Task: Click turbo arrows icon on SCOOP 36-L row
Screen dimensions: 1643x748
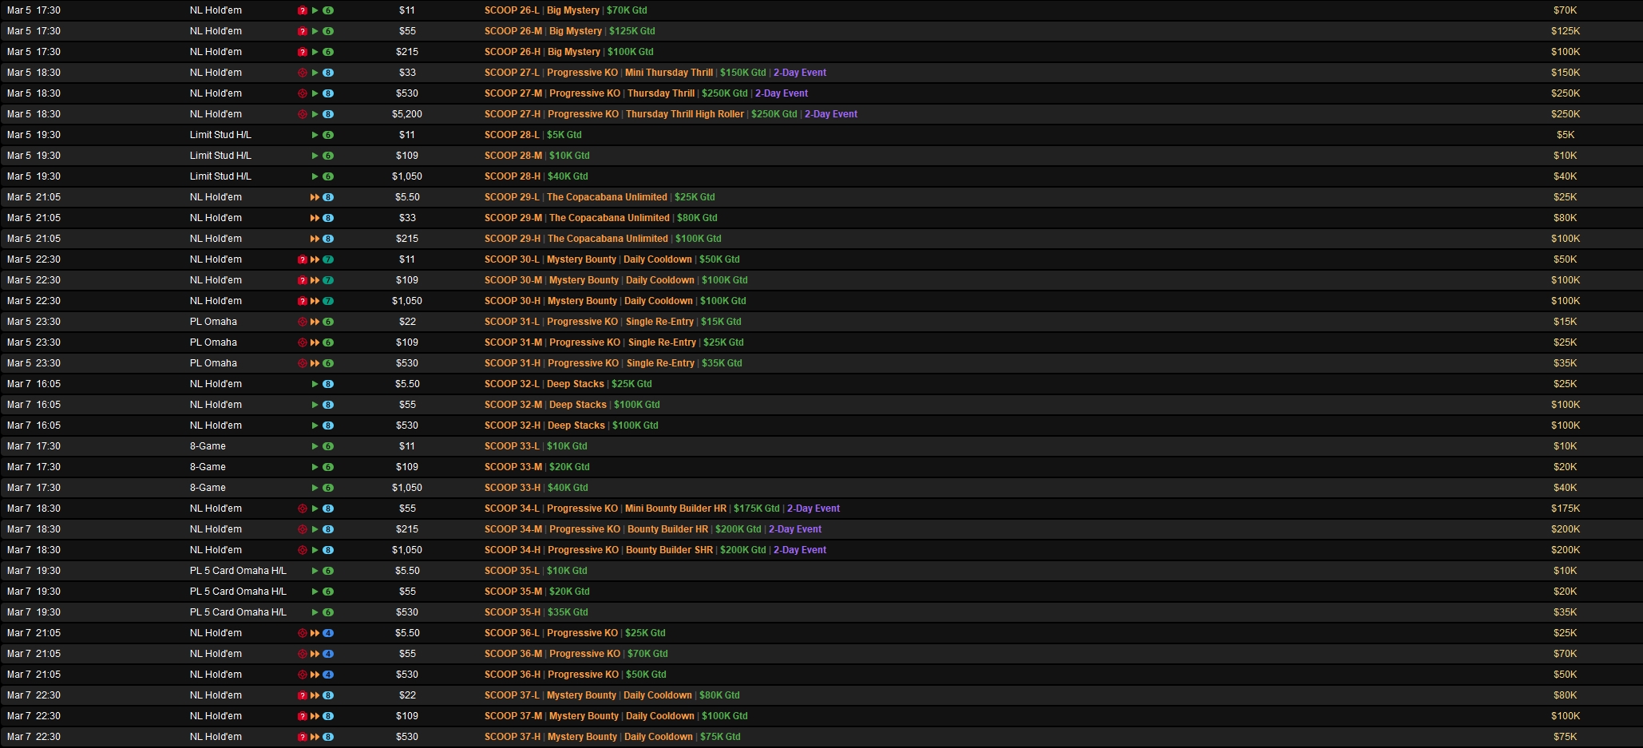Action: coord(315,633)
